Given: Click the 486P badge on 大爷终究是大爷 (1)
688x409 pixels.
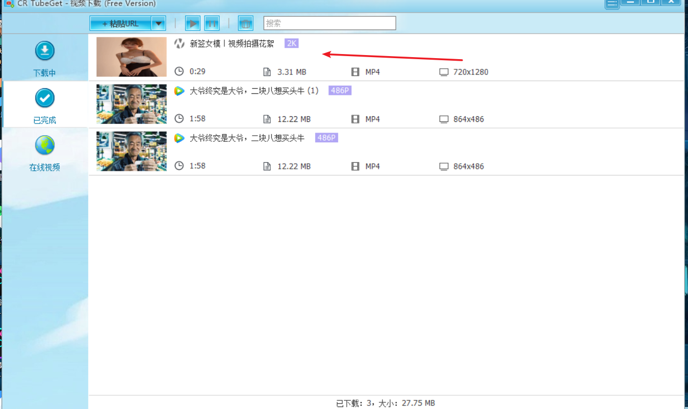Looking at the screenshot, I should 340,91.
